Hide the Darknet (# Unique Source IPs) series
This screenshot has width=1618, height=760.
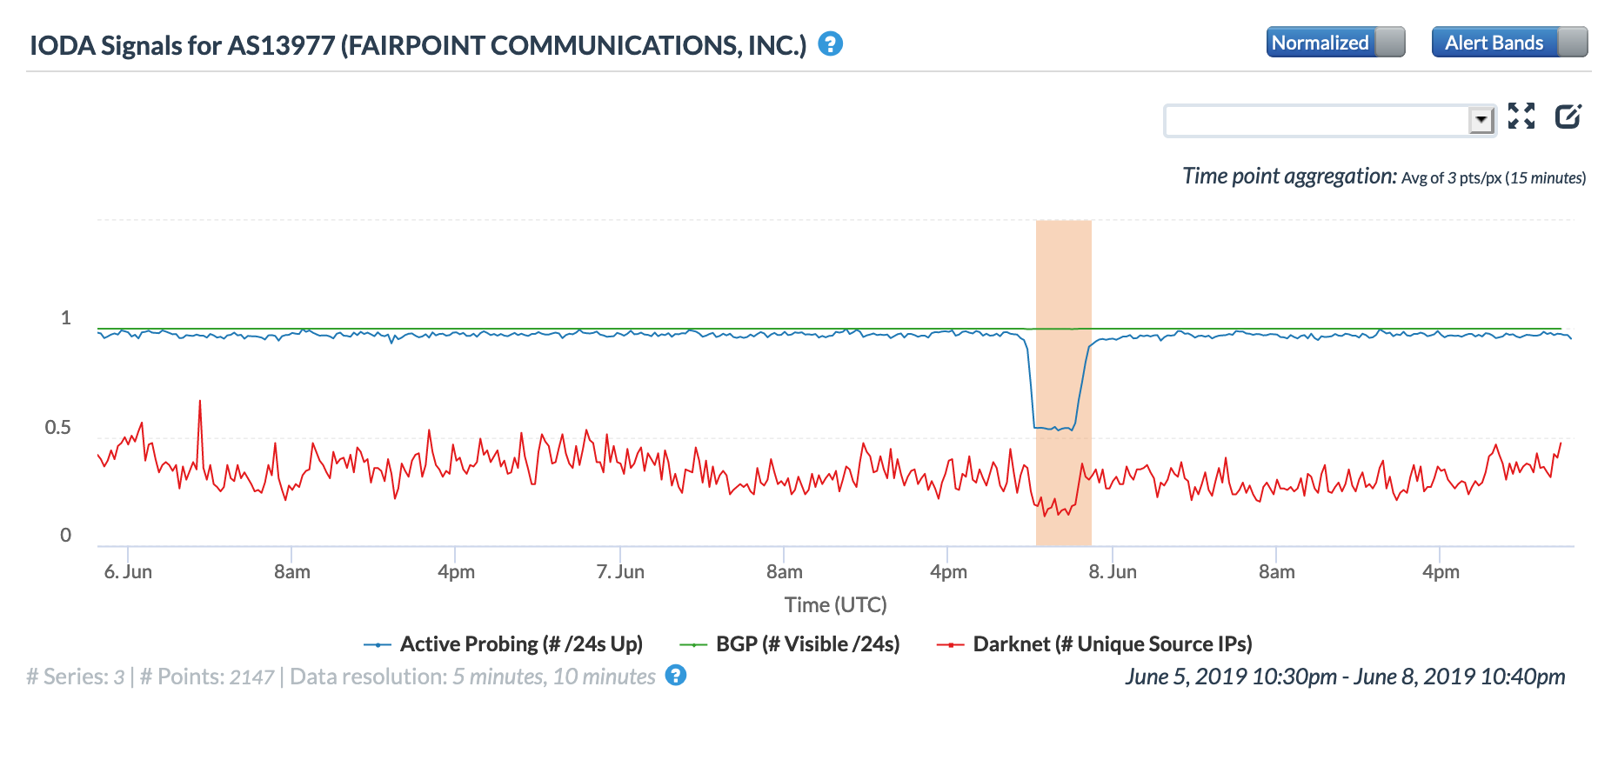(1112, 644)
